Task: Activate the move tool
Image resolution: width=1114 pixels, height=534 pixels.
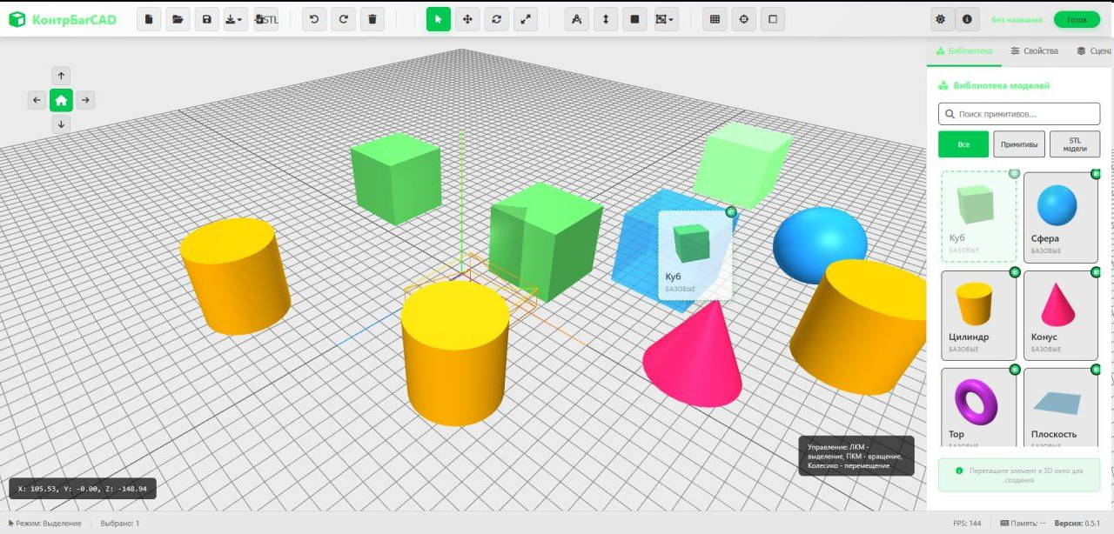Action: [467, 19]
